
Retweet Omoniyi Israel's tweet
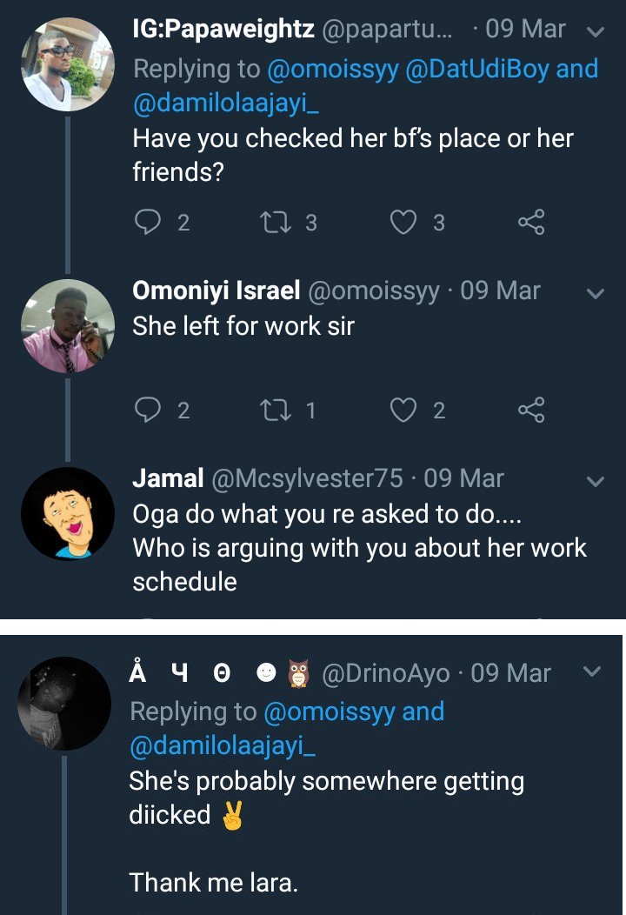point(273,410)
